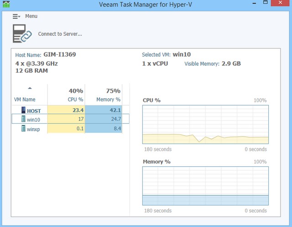Sort by VM Name column header
The width and height of the screenshot is (292, 227).
tap(25, 100)
